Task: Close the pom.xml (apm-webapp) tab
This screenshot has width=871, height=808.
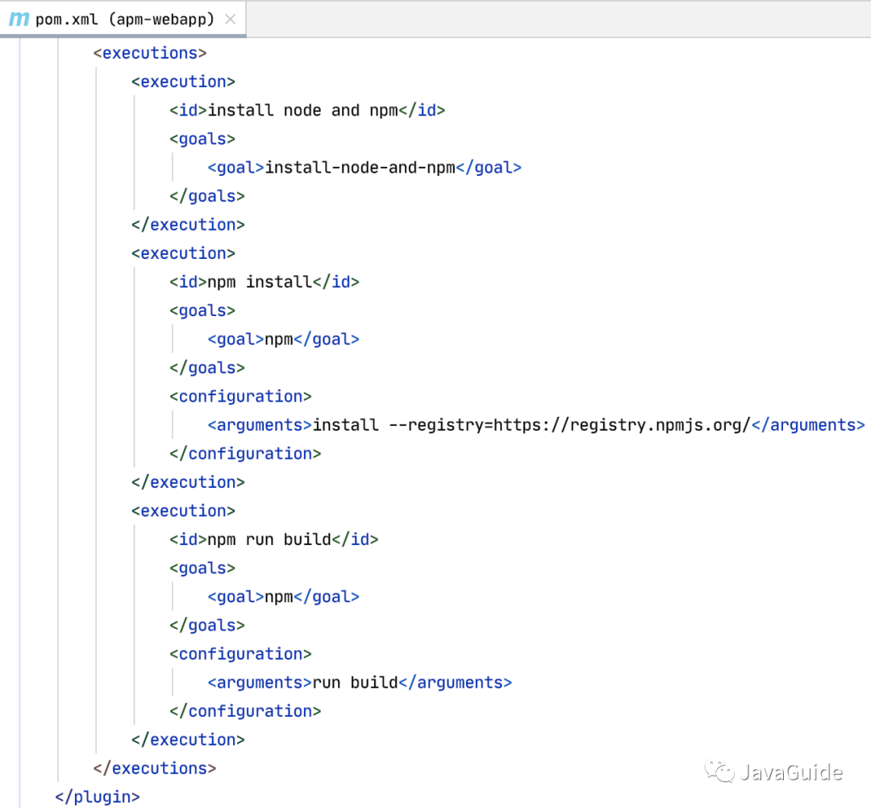Action: (x=230, y=19)
